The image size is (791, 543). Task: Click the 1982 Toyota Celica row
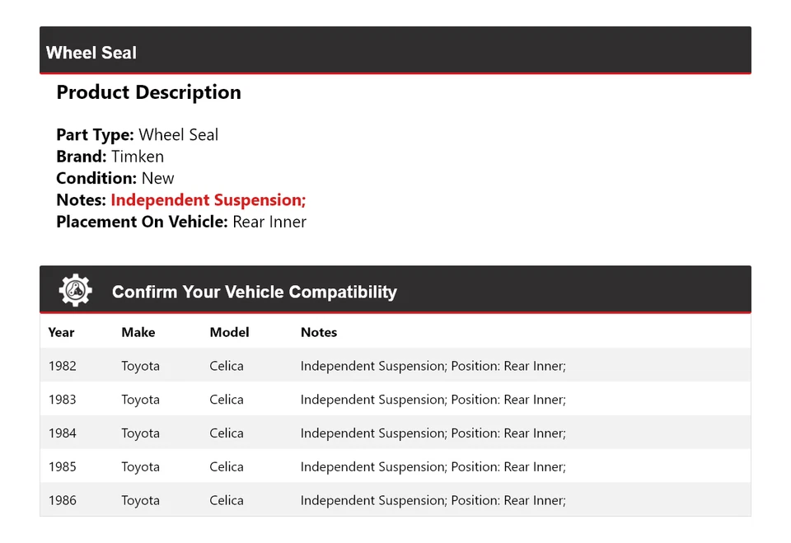[x=395, y=366]
